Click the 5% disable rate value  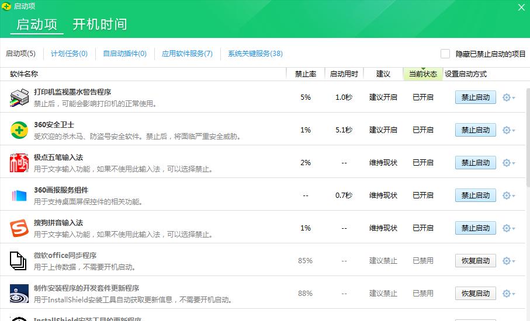pos(306,97)
